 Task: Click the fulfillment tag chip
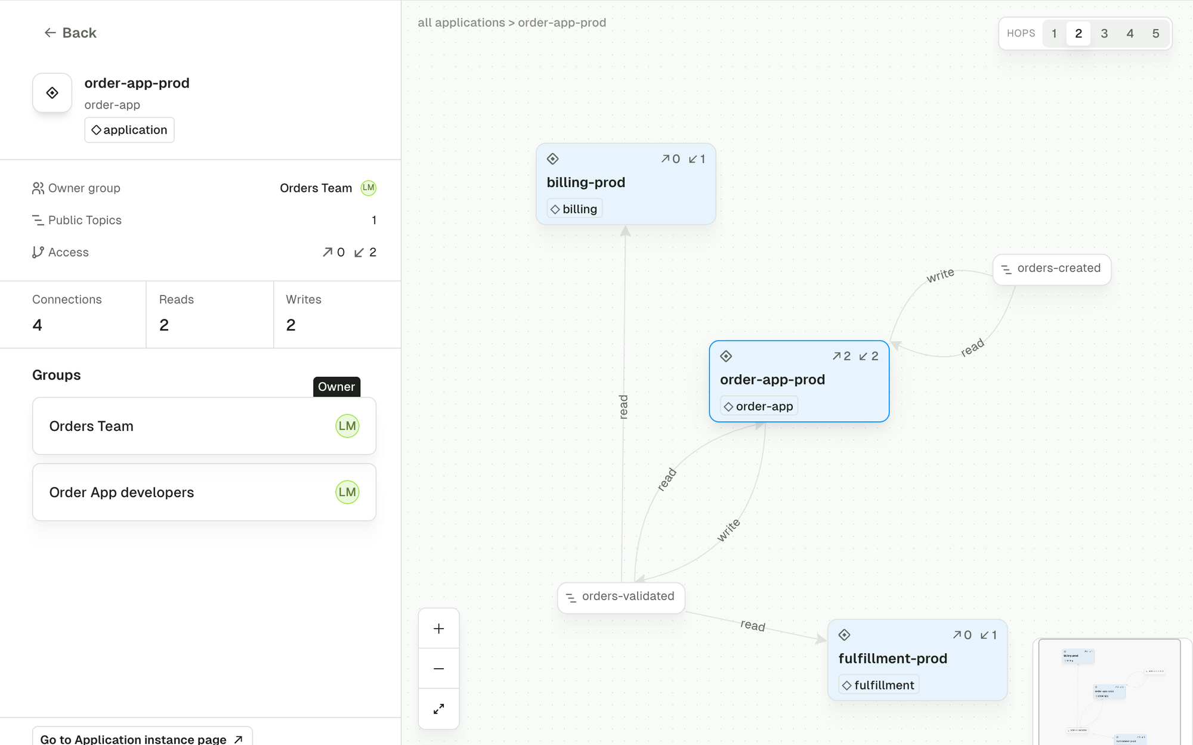(879, 685)
